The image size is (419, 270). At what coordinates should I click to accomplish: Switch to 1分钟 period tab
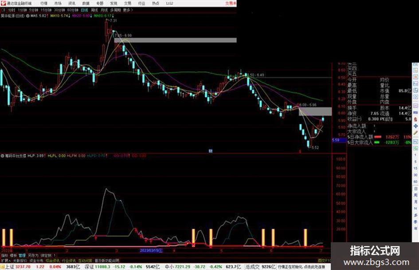click(x=22, y=10)
